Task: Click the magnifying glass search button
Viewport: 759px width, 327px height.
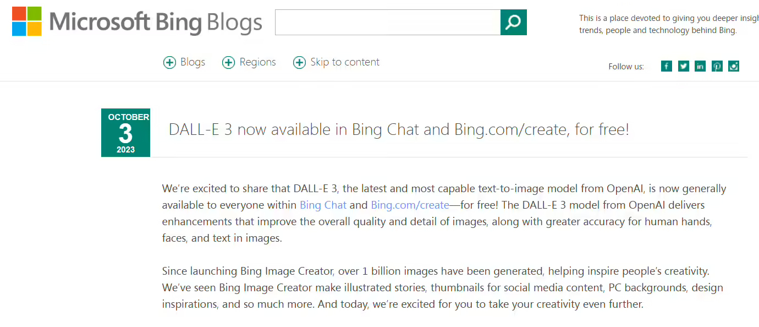Action: coord(513,22)
